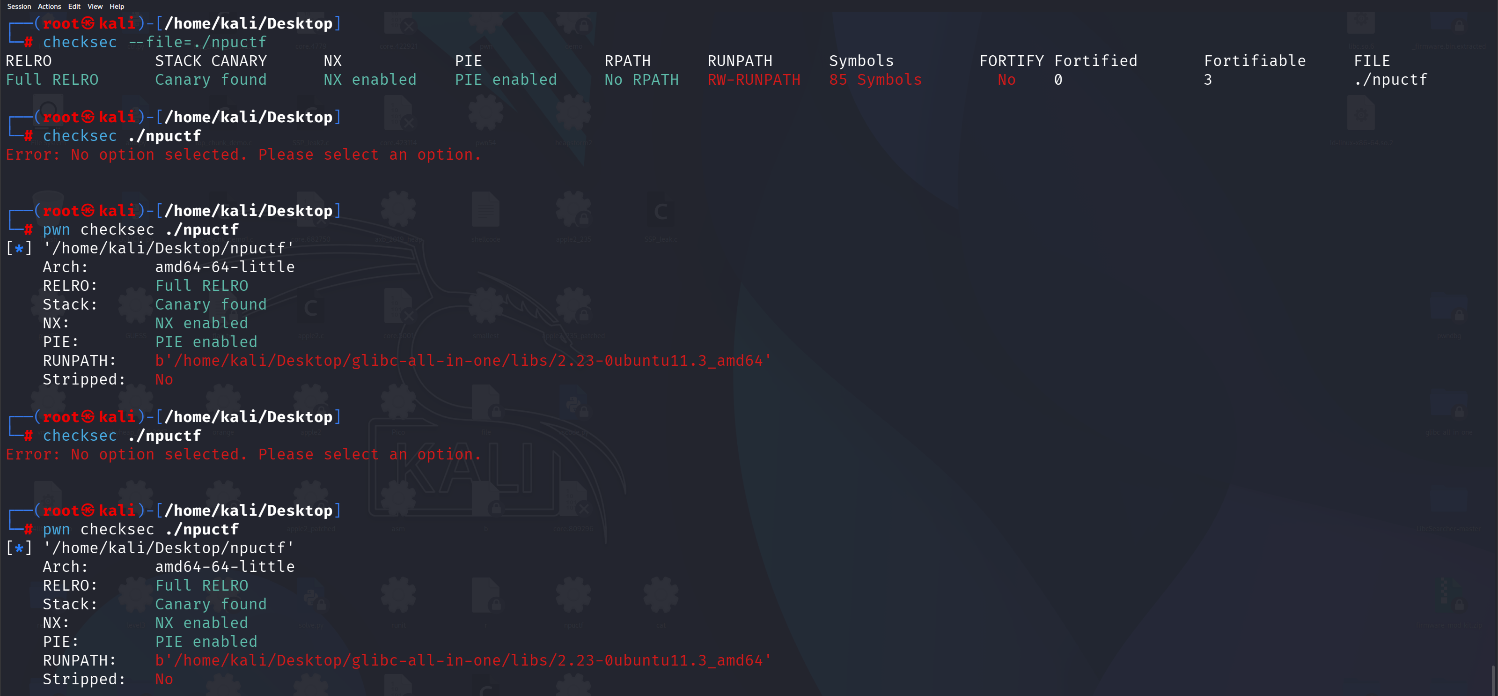
Task: Click 'Full RELRO' in the checksec table row
Action: point(52,80)
